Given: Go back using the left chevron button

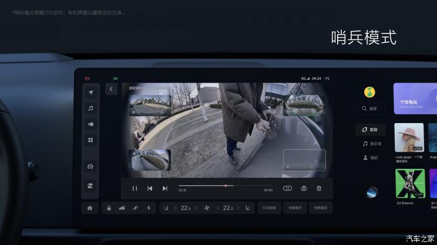Looking at the screenshot, I should (112, 89).
